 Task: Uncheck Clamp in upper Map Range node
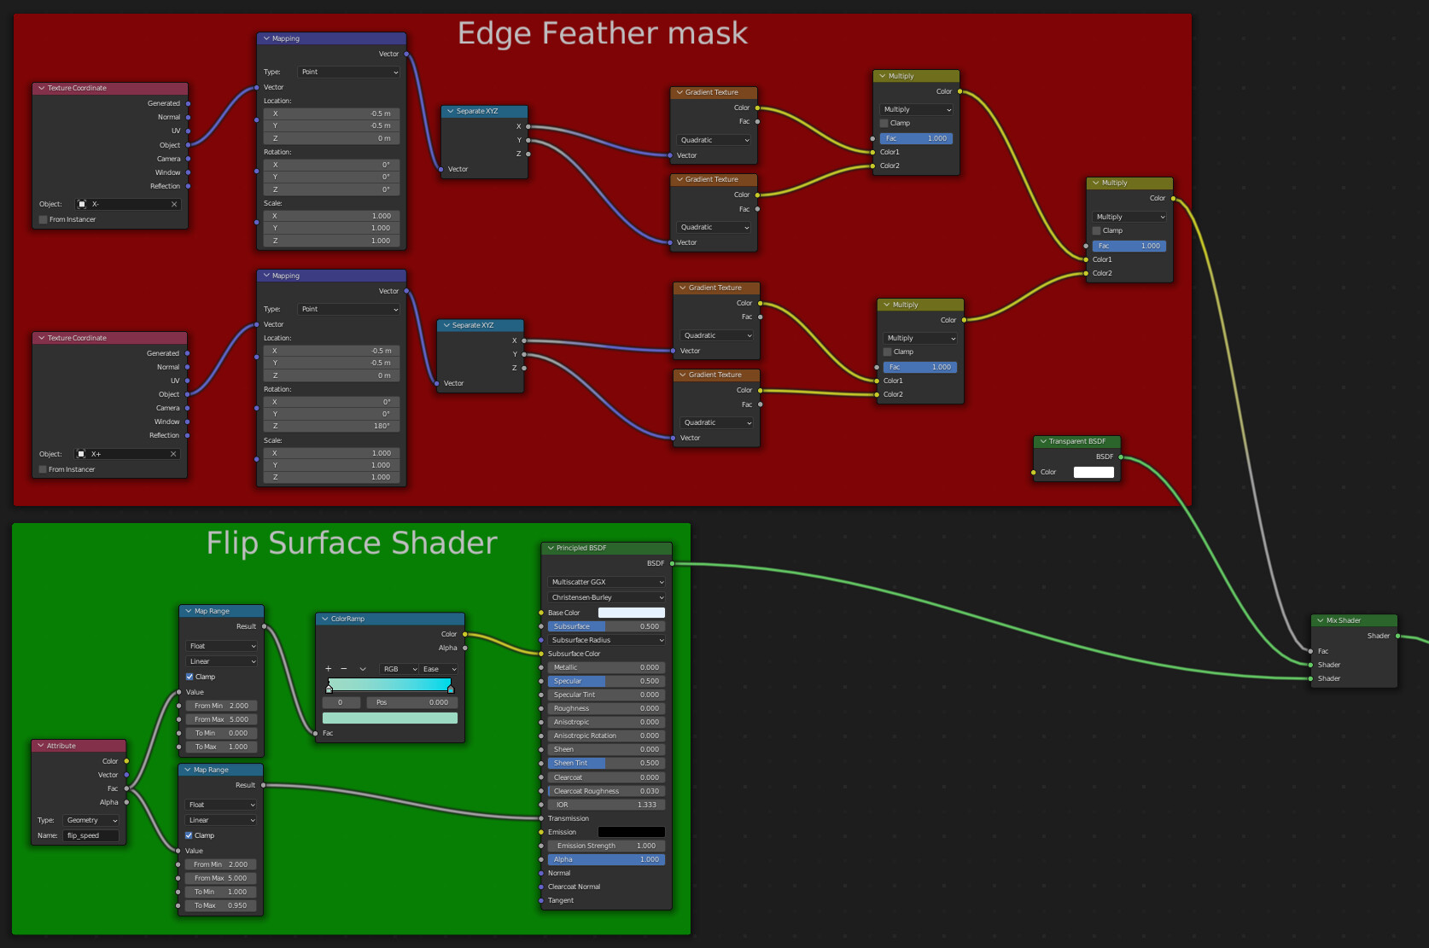(190, 677)
